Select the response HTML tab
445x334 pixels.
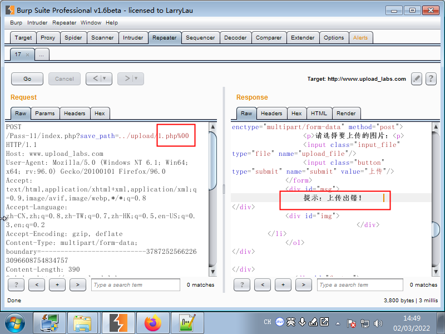pos(319,114)
